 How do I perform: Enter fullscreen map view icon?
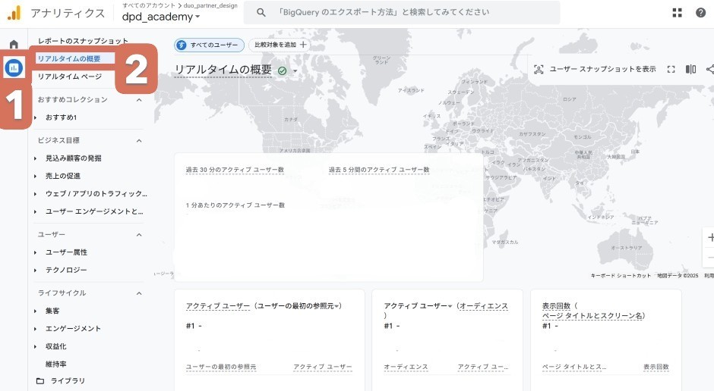(671, 69)
